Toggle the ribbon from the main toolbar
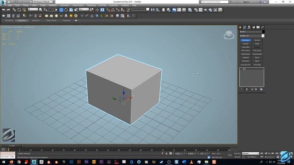 [174, 10]
